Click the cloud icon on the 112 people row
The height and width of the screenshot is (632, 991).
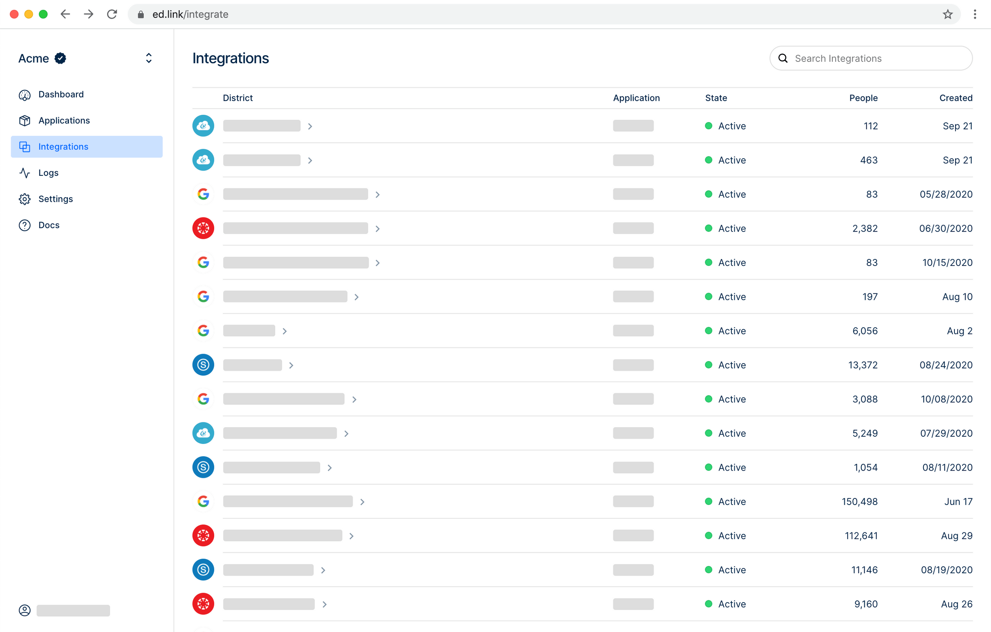pyautogui.click(x=203, y=126)
